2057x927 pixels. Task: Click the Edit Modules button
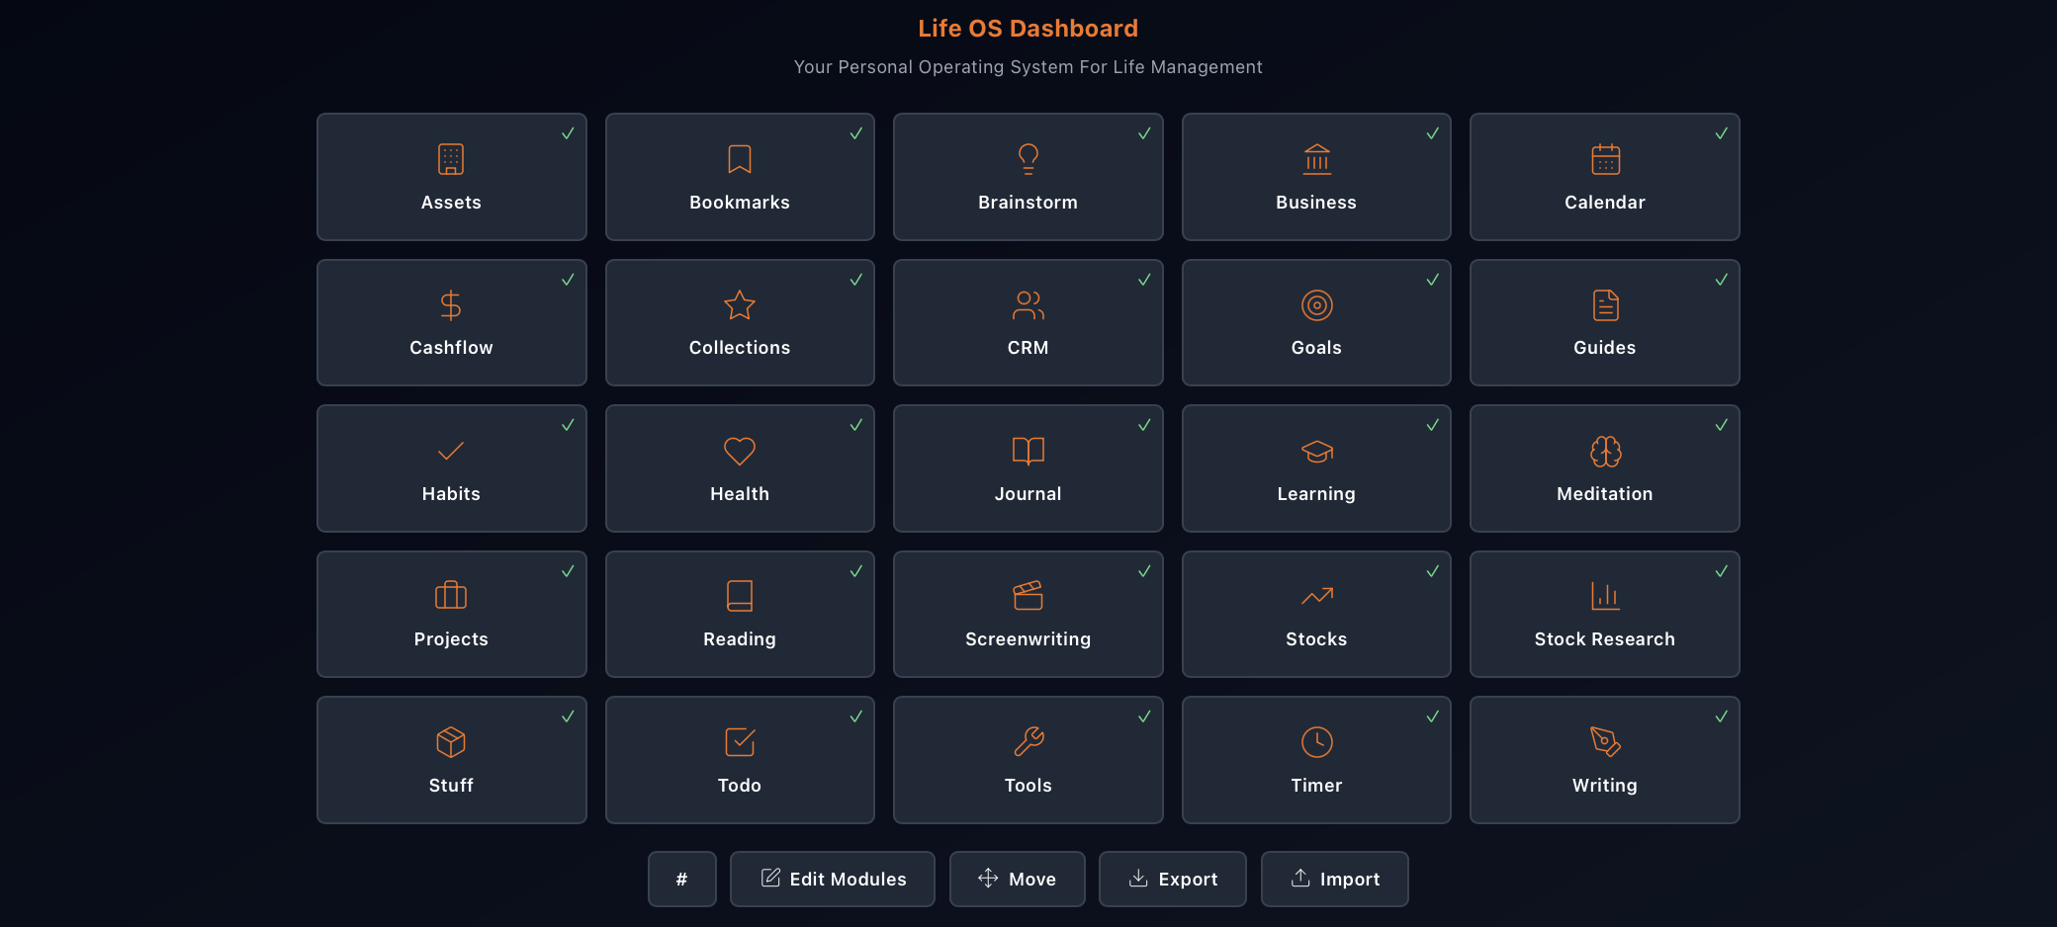(832, 879)
